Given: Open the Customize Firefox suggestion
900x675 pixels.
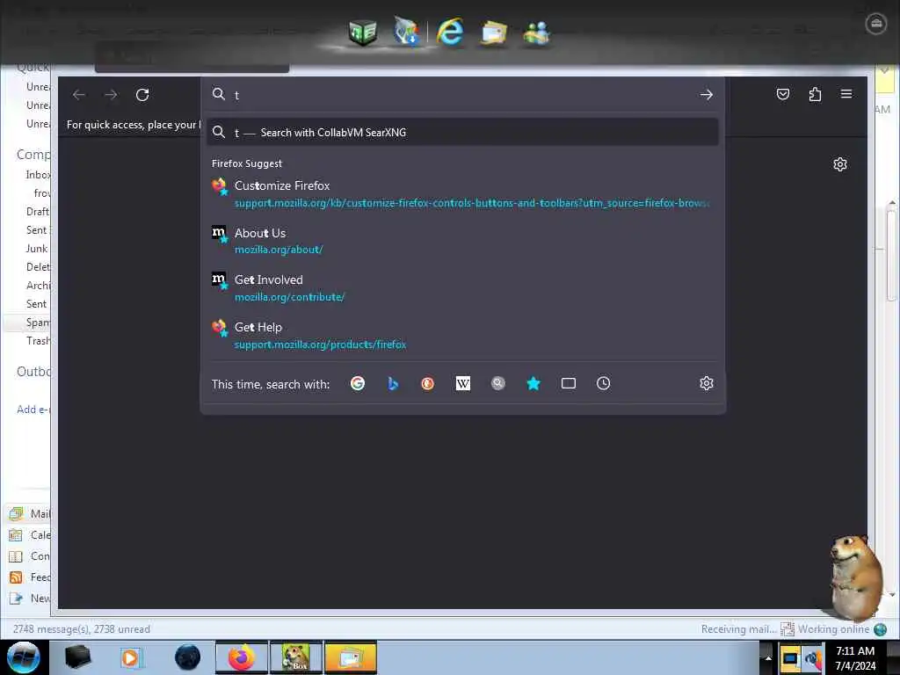Looking at the screenshot, I should [x=462, y=194].
